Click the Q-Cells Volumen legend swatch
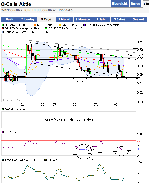The image size is (149, 183). pos(3,110)
